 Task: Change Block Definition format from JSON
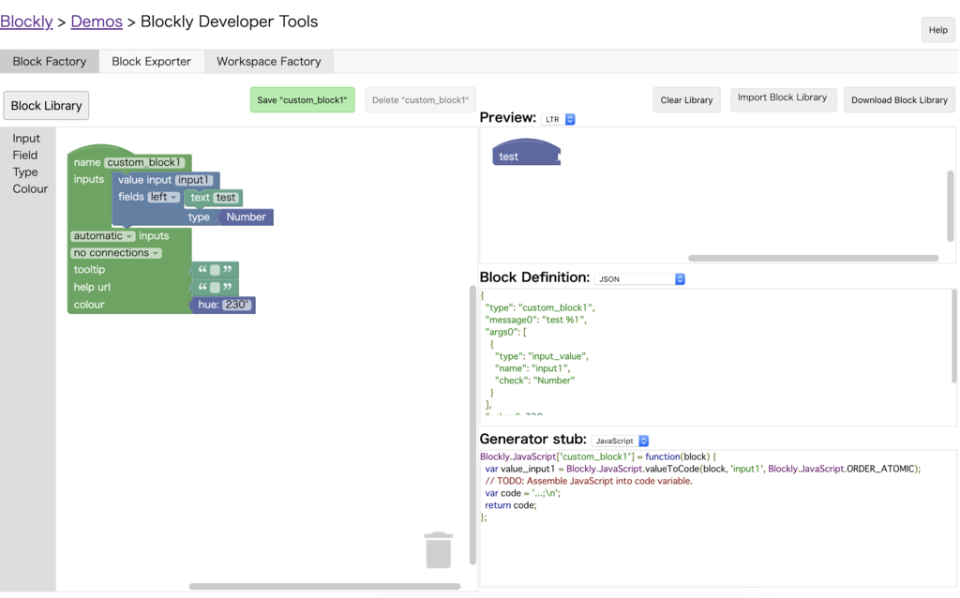[x=641, y=279]
